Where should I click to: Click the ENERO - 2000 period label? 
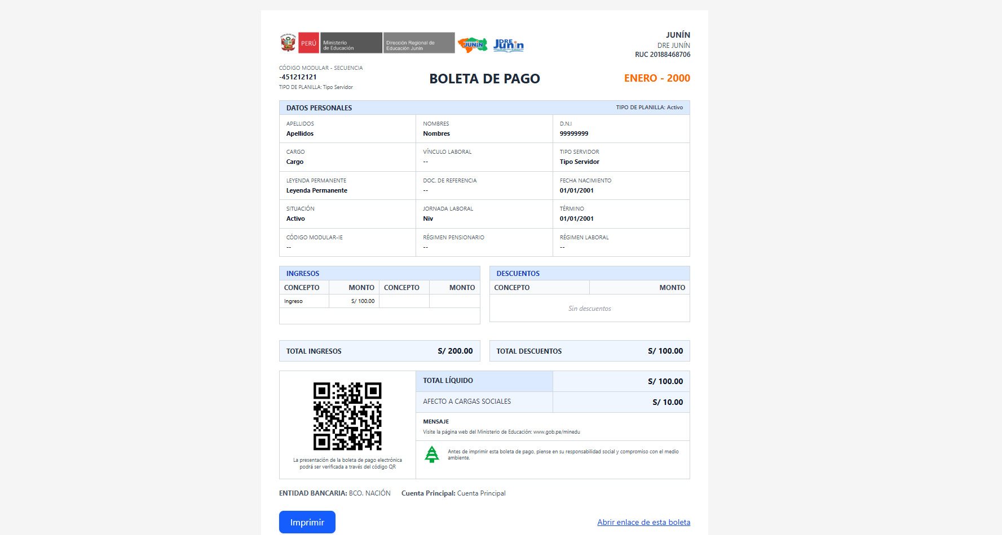tap(657, 78)
